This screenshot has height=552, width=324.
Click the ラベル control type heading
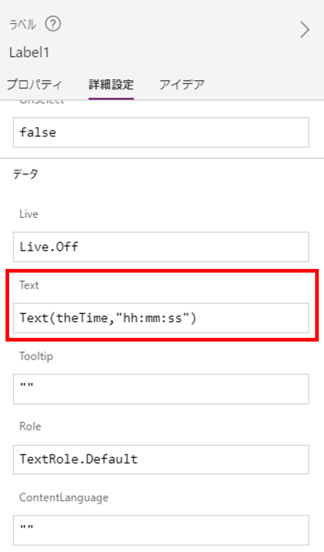(23, 24)
